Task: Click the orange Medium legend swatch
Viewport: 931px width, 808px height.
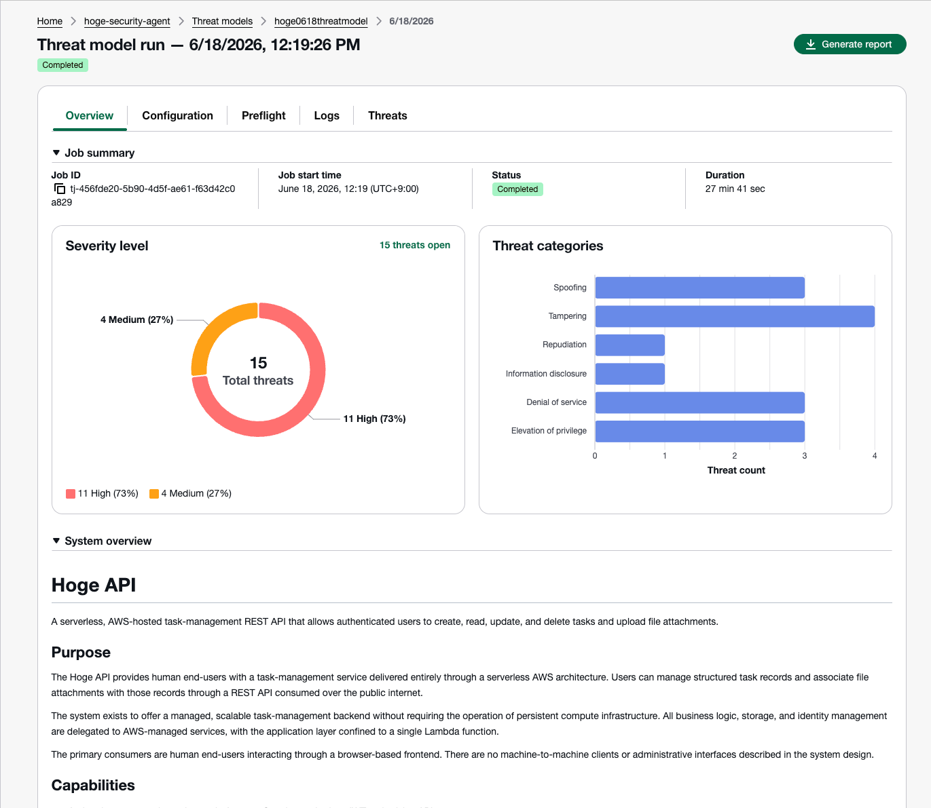Action: pos(154,494)
